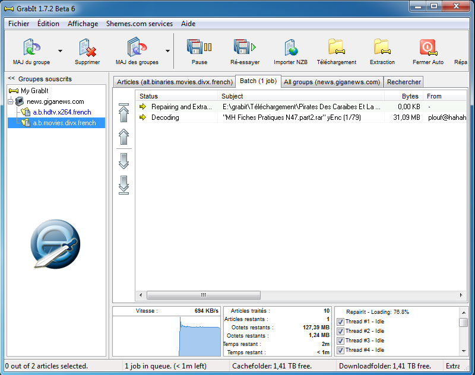475x375 pixels.
Task: Sort batch list by Bytes column
Action: tap(404, 96)
